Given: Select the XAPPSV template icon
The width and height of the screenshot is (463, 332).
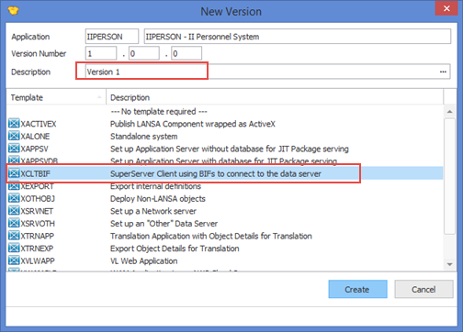Looking at the screenshot, I should (14, 149).
